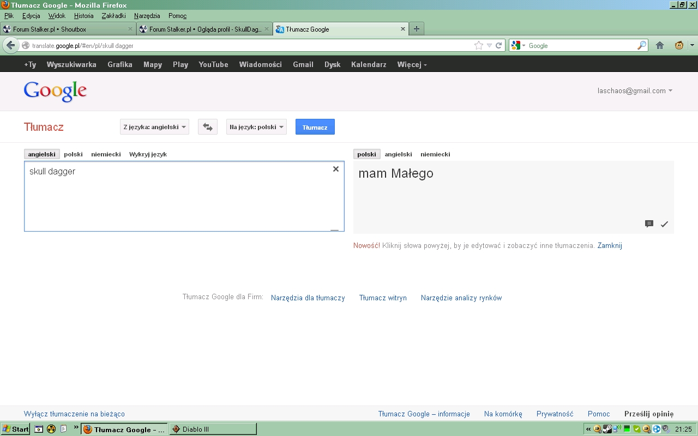Click the rate translation speech-bubble icon

point(649,224)
